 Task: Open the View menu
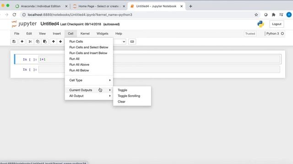tap(42, 34)
